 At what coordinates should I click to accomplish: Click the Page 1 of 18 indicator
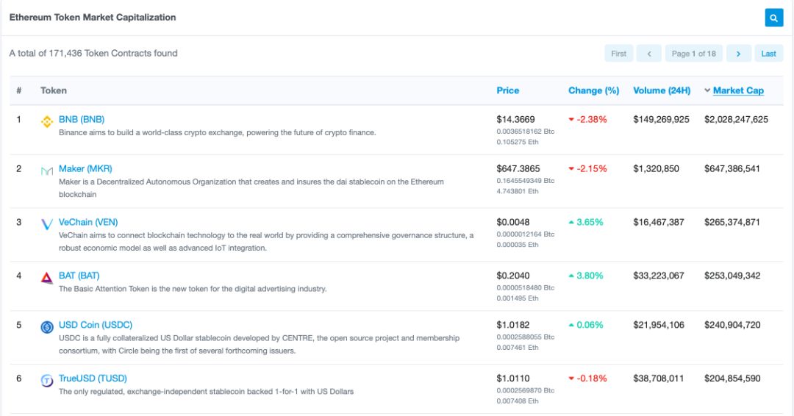click(x=693, y=54)
